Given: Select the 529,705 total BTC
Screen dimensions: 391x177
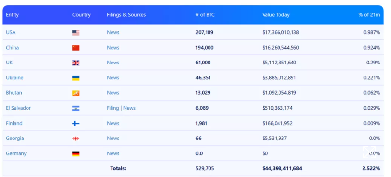Looking at the screenshot, I should tap(205, 168).
